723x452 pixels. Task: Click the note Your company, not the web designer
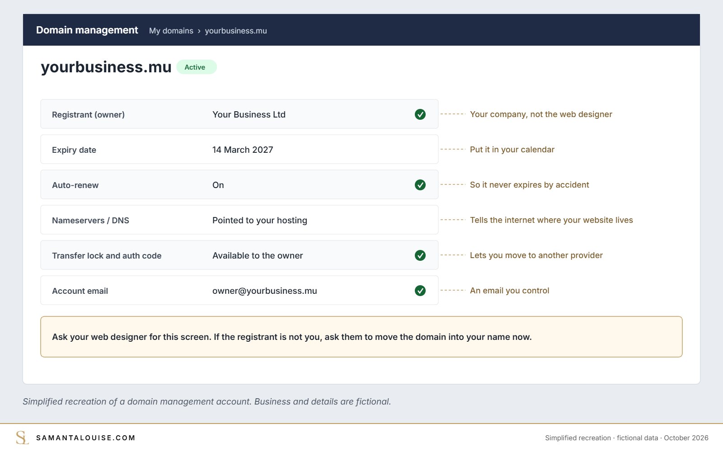point(541,114)
